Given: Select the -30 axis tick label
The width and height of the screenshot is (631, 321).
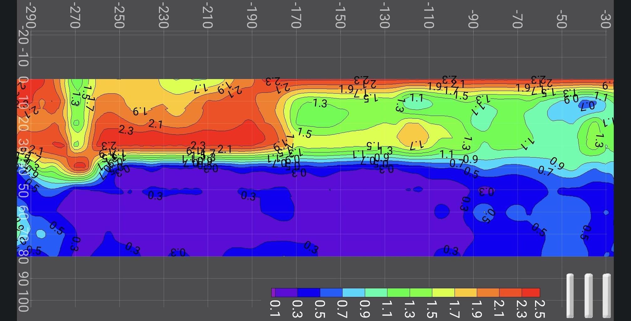Looking at the screenshot, I should pos(605,15).
